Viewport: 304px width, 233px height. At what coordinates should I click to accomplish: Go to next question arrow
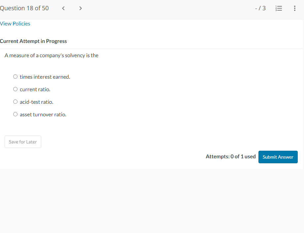(x=81, y=8)
